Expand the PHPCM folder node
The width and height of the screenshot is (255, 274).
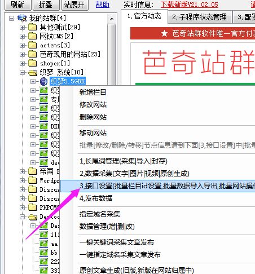pyautogui.click(x=22, y=207)
